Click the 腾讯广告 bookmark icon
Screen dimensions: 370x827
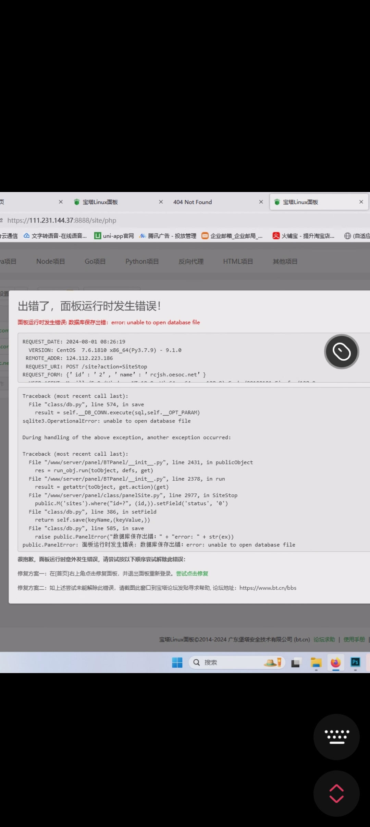(x=143, y=236)
